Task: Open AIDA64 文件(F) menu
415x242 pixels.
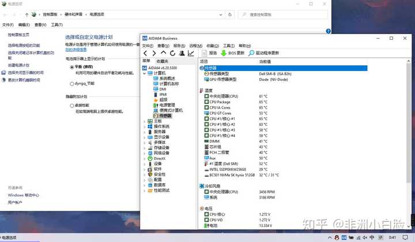Action: coord(148,46)
